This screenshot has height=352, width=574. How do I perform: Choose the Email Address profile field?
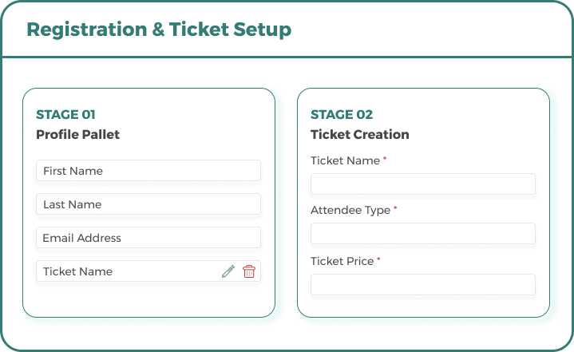coord(148,238)
